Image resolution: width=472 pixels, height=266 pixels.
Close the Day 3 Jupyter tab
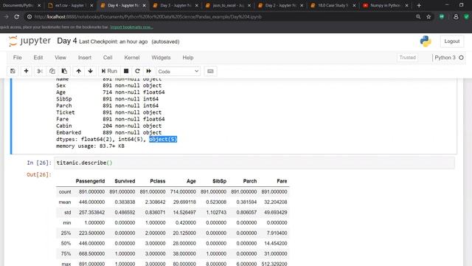[x=197, y=5]
